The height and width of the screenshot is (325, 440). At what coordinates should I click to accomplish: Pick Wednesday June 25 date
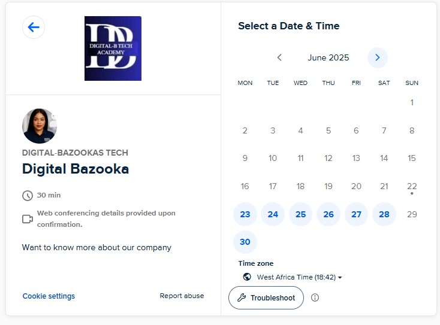click(300, 214)
